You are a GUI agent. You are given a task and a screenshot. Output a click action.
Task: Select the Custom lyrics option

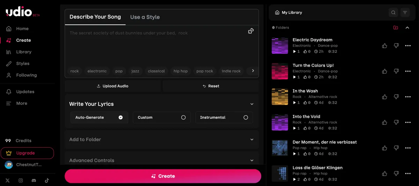click(161, 117)
